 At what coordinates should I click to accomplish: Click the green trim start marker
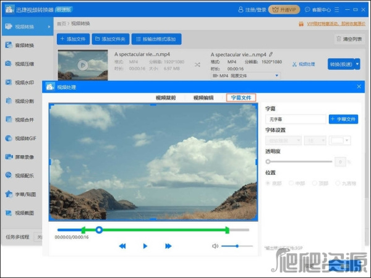click(x=83, y=230)
